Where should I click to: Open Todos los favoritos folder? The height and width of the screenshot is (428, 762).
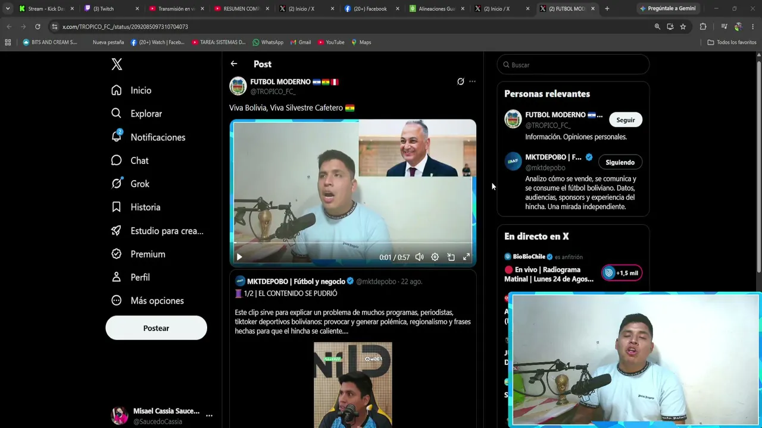point(732,42)
